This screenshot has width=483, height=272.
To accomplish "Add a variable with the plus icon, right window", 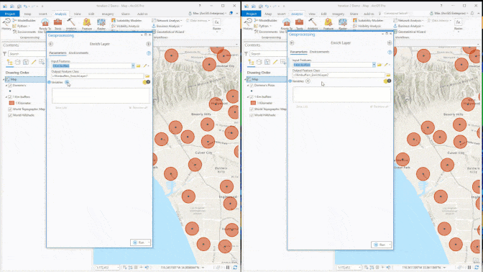I will pyautogui.click(x=308, y=81).
